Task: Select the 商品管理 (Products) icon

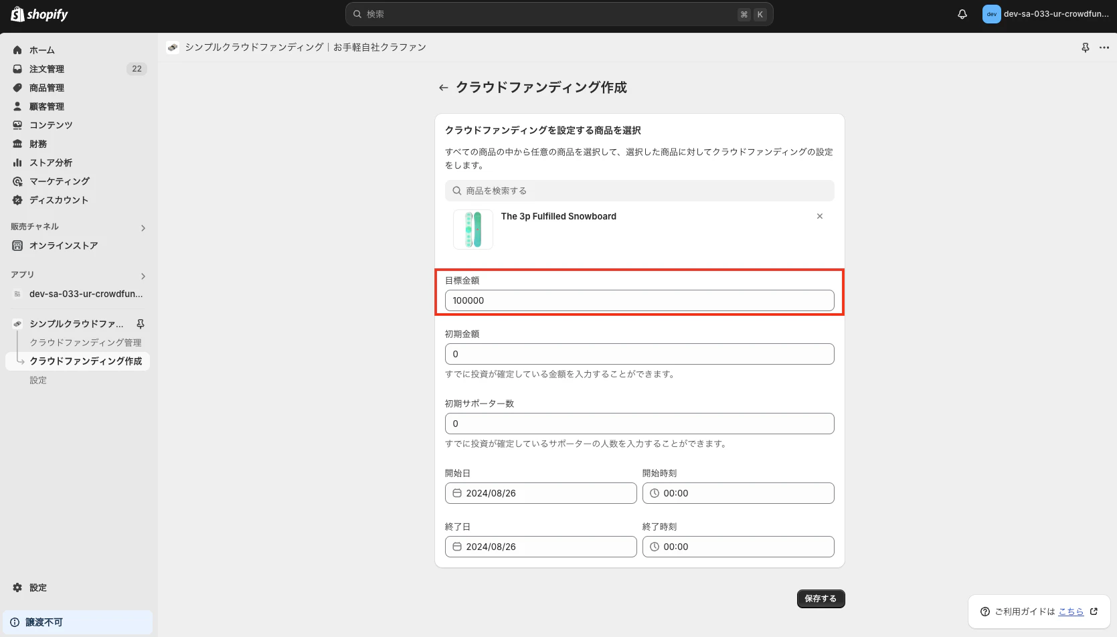Action: (17, 87)
